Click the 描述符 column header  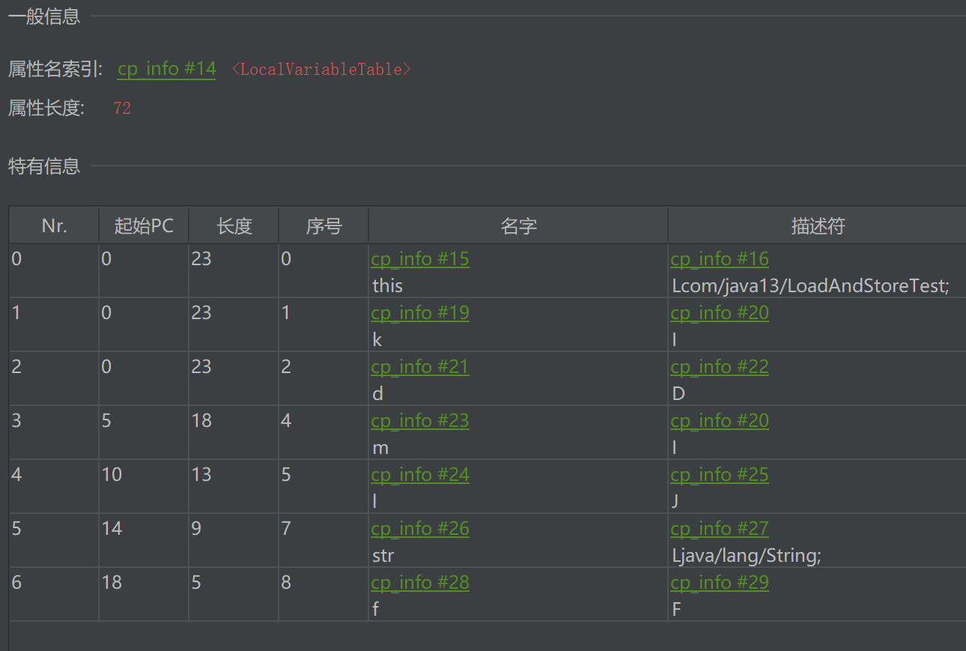pos(817,225)
